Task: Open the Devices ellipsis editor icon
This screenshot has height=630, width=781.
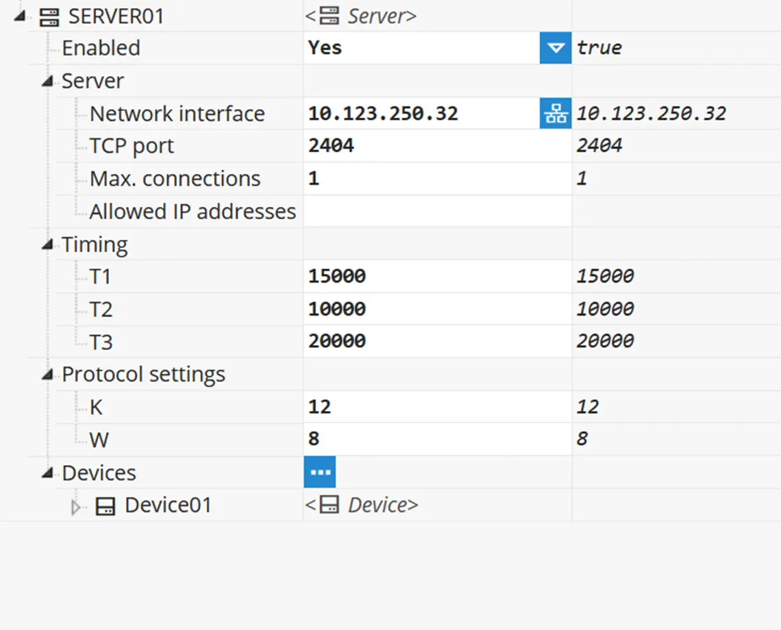Action: [319, 472]
